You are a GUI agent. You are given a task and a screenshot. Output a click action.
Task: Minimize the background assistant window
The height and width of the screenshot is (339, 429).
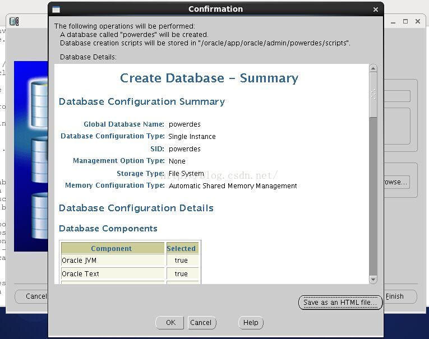(393, 21)
